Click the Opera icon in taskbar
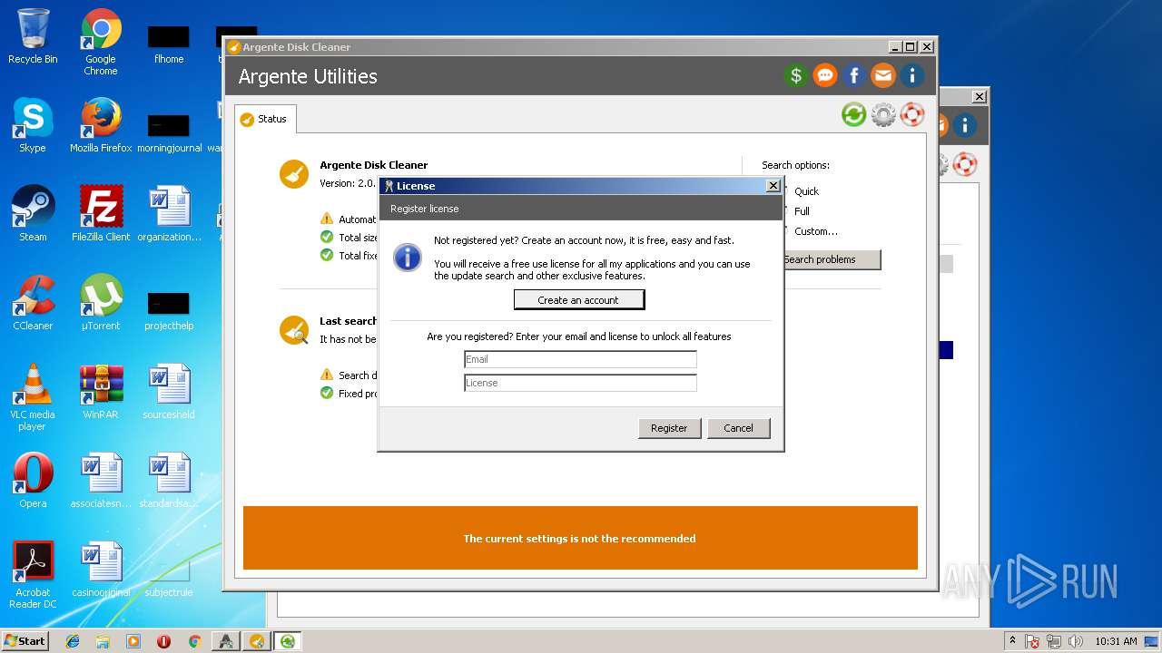 tap(163, 641)
